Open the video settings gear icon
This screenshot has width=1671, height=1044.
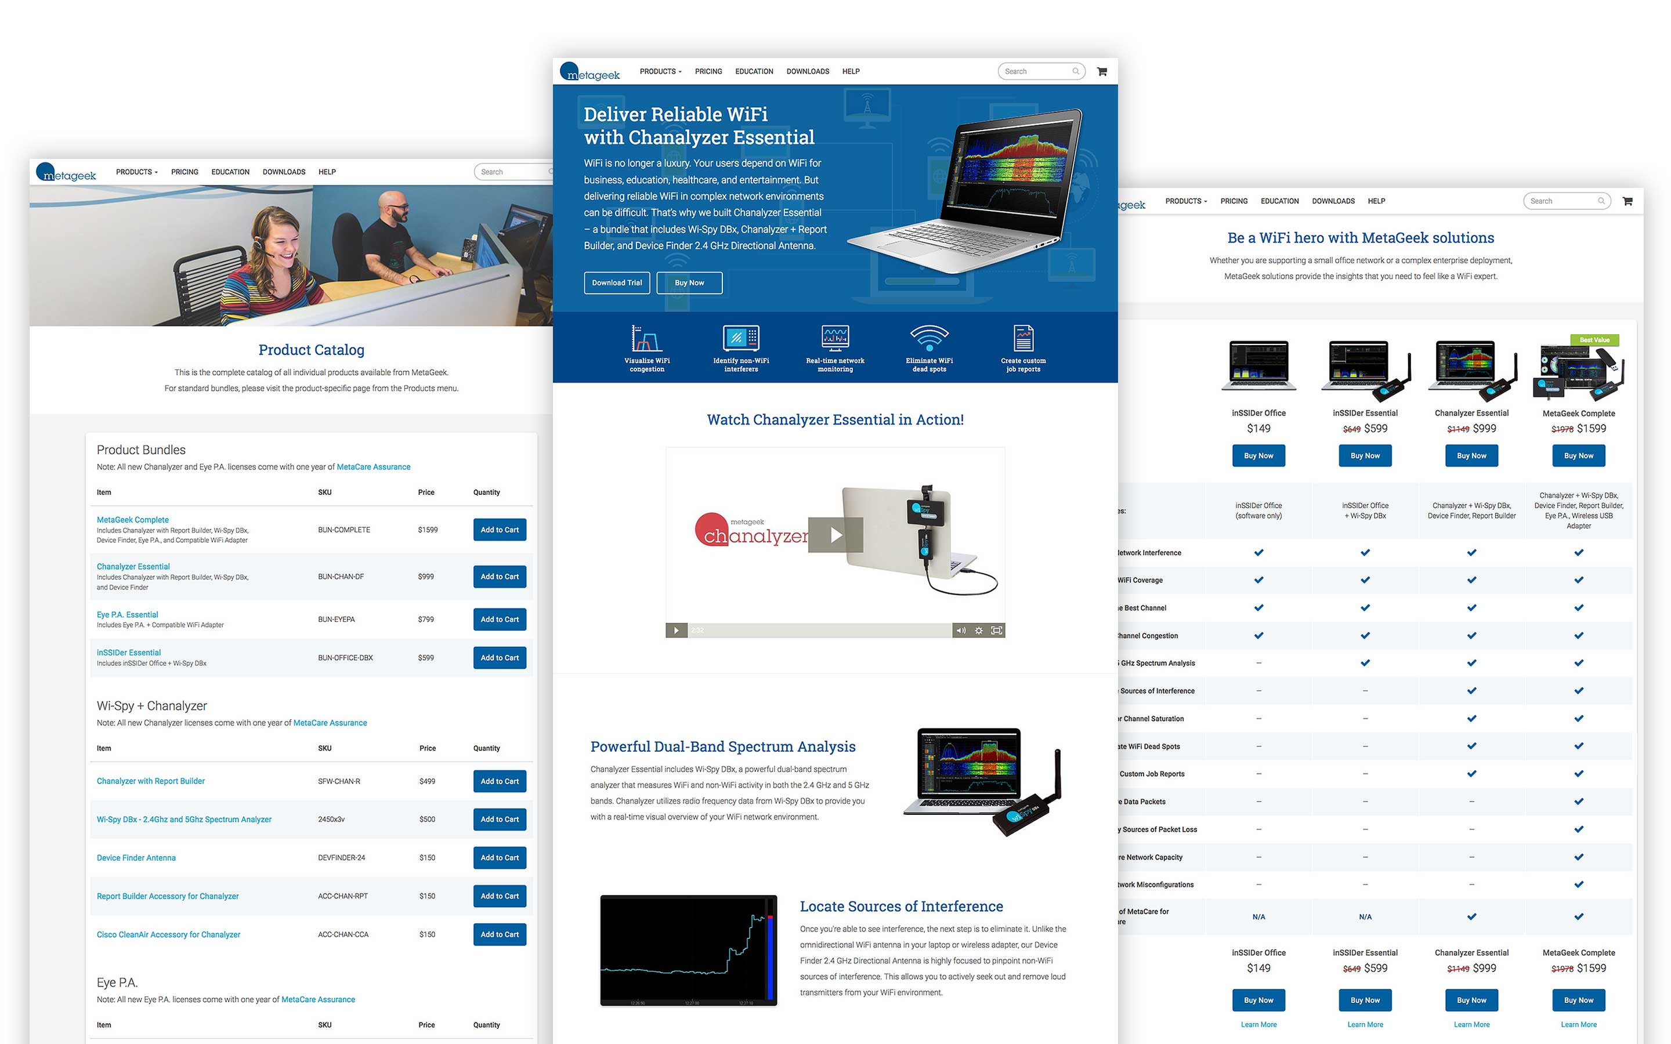click(x=978, y=630)
